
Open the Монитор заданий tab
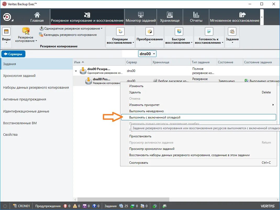pos(141,17)
